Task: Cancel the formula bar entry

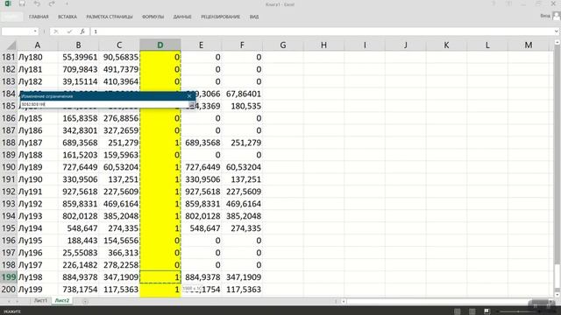Action: (x=56, y=31)
